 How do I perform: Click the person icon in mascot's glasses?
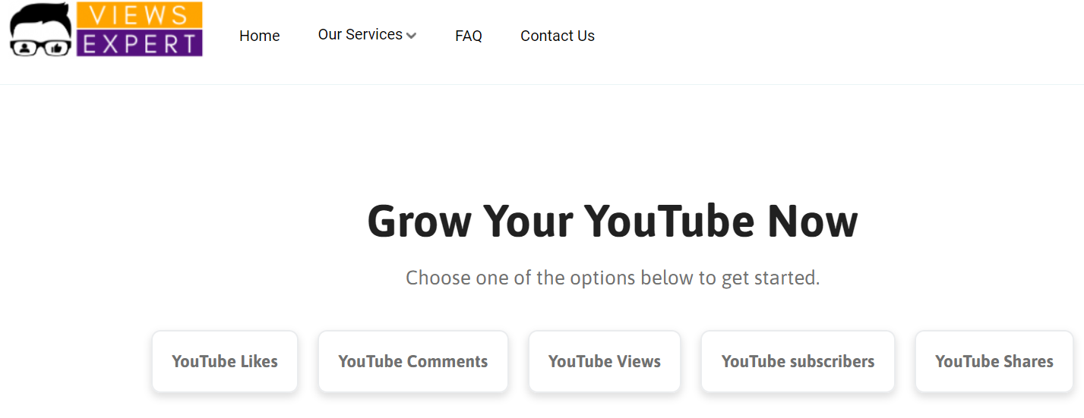pos(24,49)
